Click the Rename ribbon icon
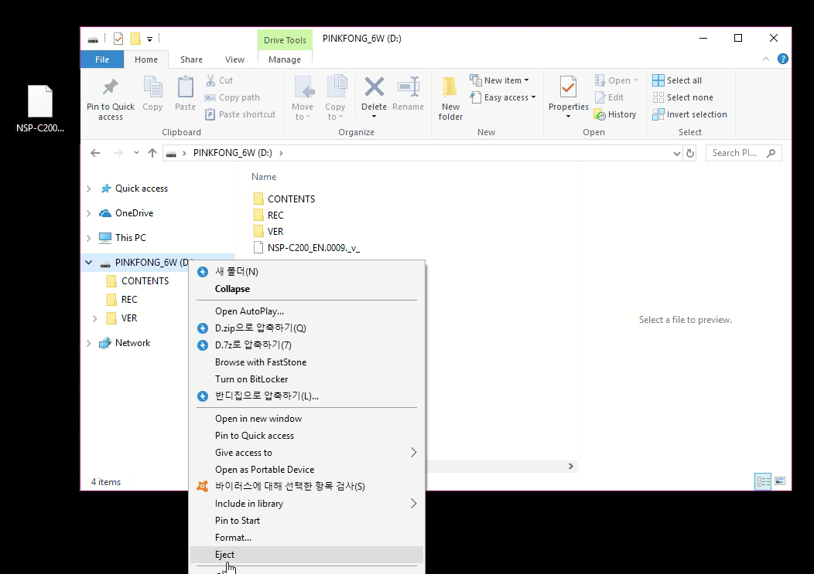Screen dimensions: 814x574 (408, 93)
